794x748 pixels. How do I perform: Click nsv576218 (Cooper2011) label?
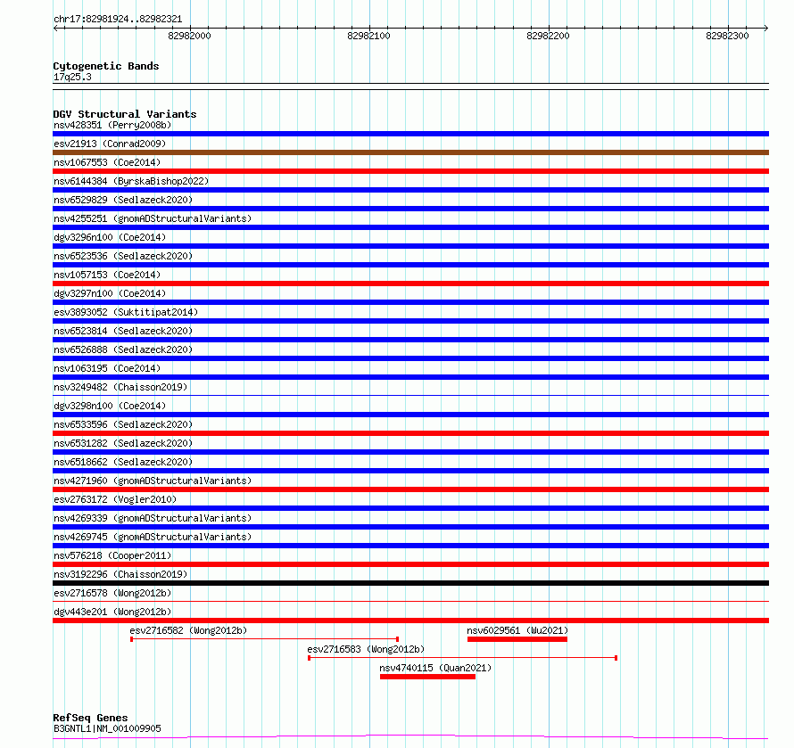click(x=112, y=555)
